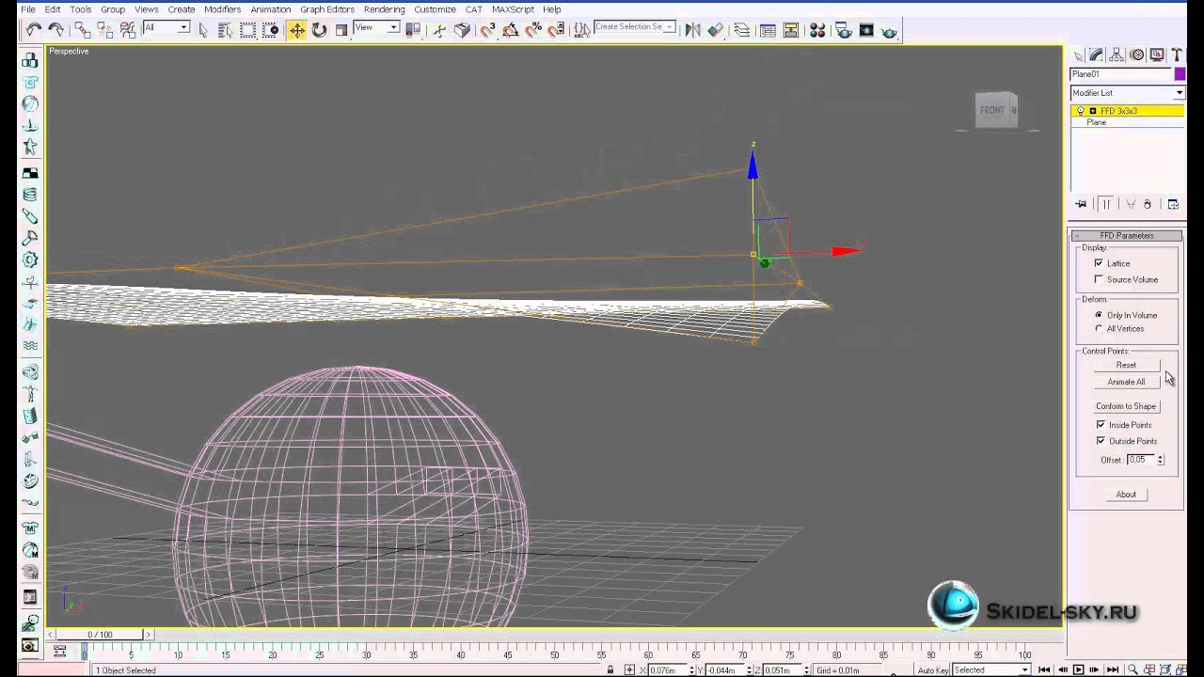Collapse the FFD Parameters rollout

pyautogui.click(x=1126, y=235)
